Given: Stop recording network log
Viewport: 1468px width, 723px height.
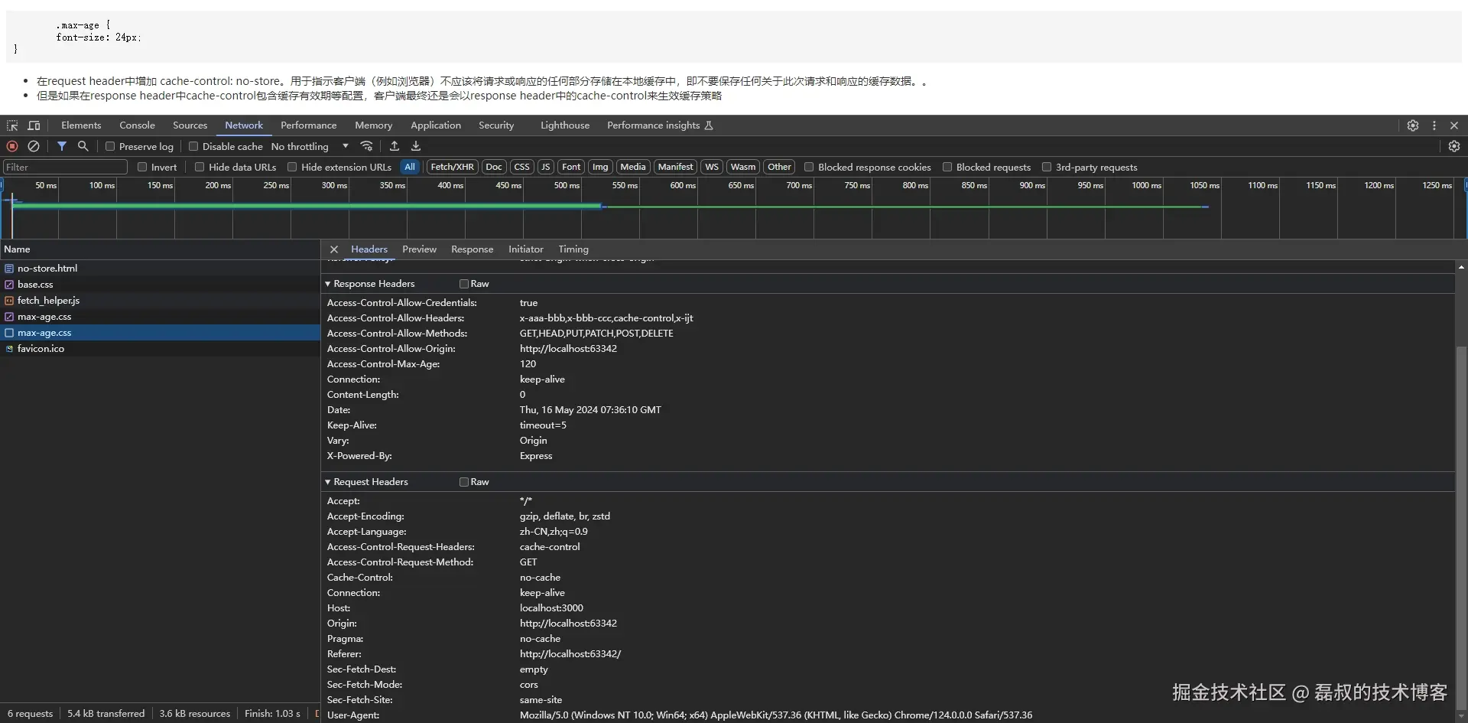Looking at the screenshot, I should click(x=11, y=146).
